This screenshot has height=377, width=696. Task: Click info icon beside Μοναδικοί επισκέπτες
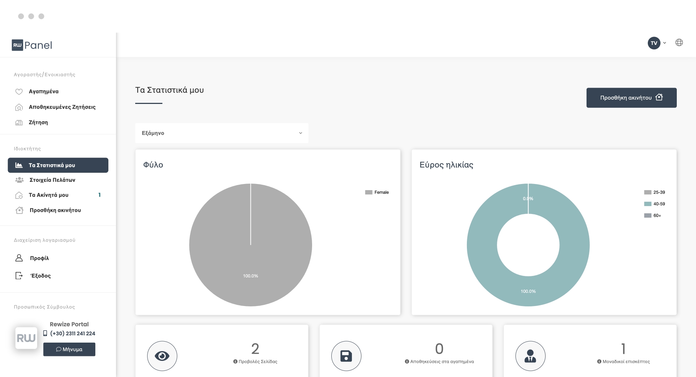[599, 361]
